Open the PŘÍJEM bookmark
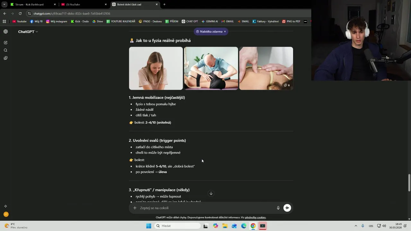Image resolution: width=411 pixels, height=231 pixels. coord(172,21)
